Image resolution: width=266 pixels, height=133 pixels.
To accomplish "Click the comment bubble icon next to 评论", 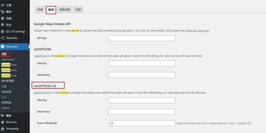I will point(2,25).
